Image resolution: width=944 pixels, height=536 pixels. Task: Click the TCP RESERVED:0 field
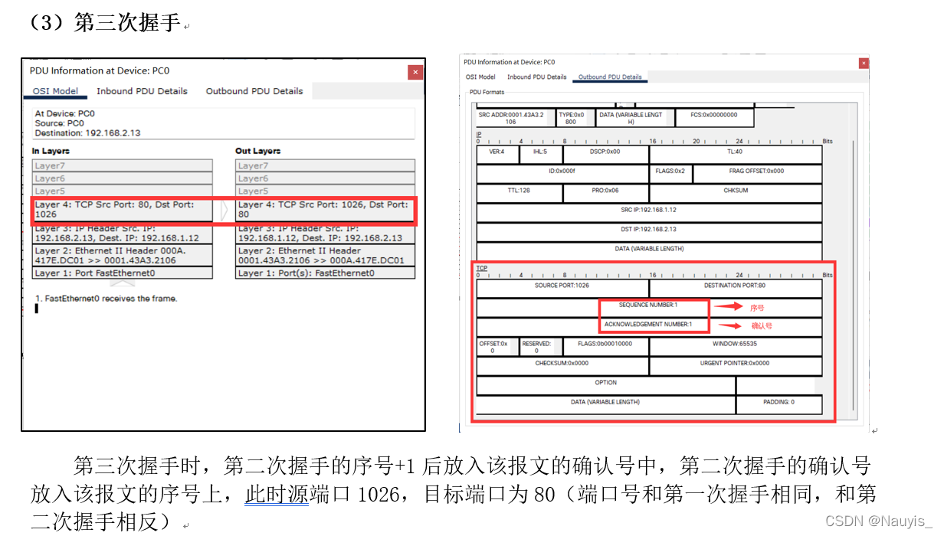(540, 347)
